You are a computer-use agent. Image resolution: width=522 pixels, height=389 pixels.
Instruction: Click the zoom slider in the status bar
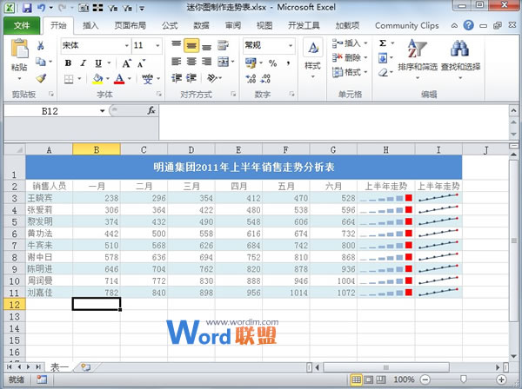(x=463, y=380)
